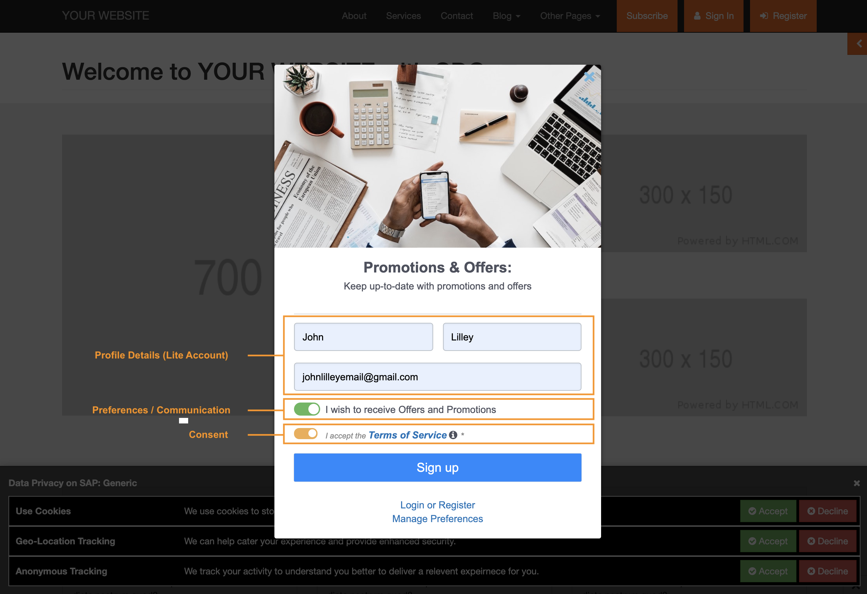867x594 pixels.
Task: Go to the Services menu item
Action: coord(403,16)
